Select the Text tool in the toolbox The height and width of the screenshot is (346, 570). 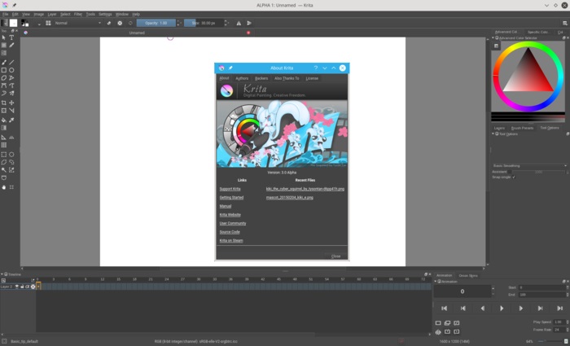click(11, 37)
